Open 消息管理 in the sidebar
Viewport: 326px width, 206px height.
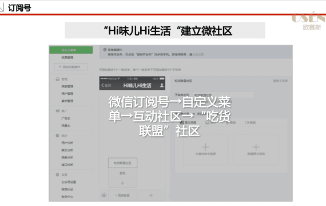pyautogui.click(x=67, y=86)
